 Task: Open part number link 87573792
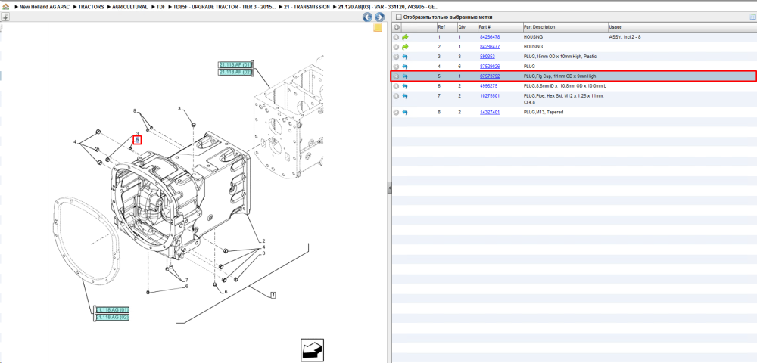(490, 76)
